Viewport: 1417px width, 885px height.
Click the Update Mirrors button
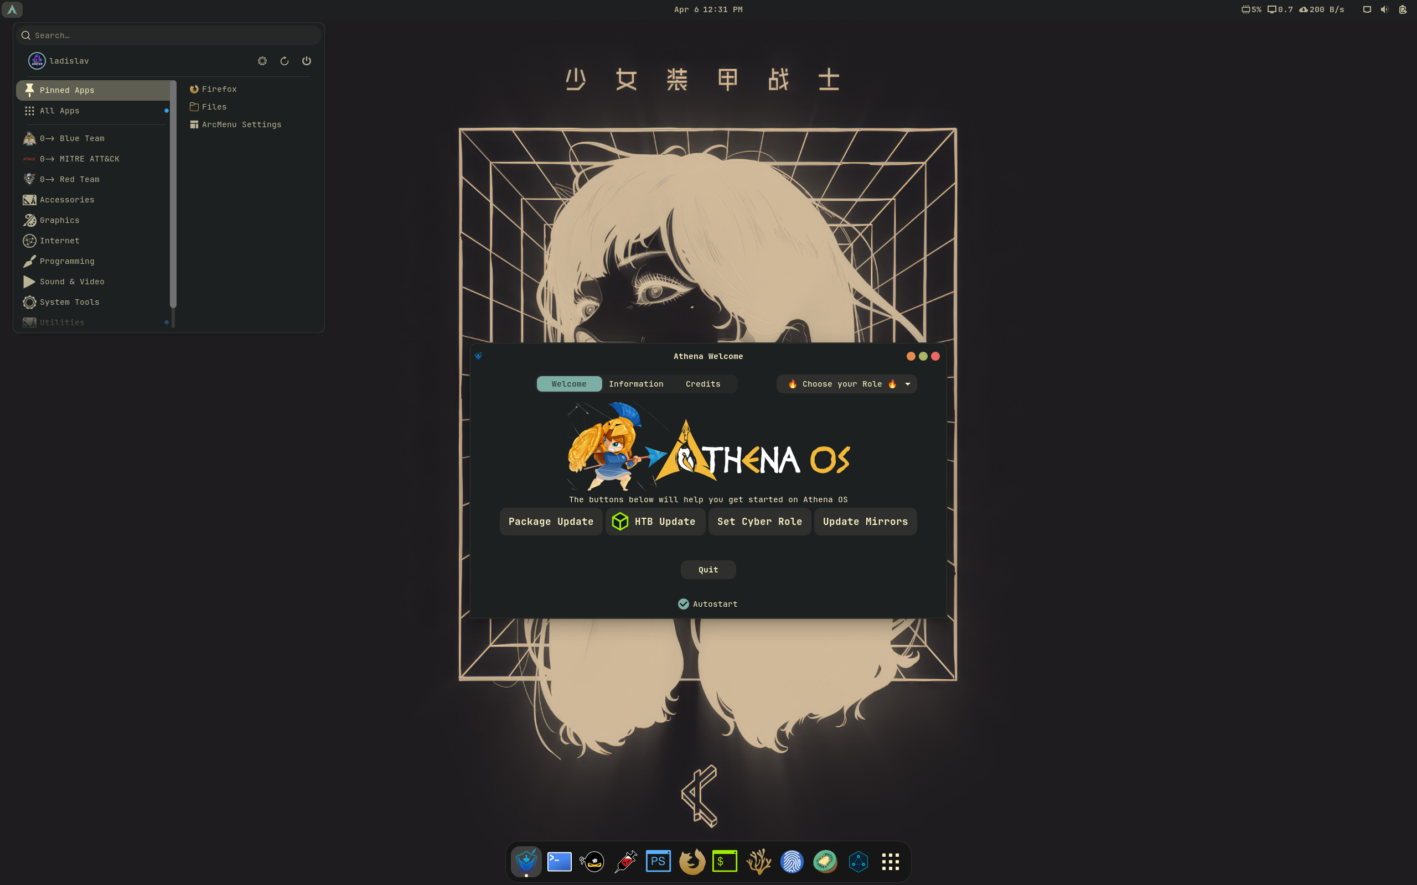click(x=865, y=522)
